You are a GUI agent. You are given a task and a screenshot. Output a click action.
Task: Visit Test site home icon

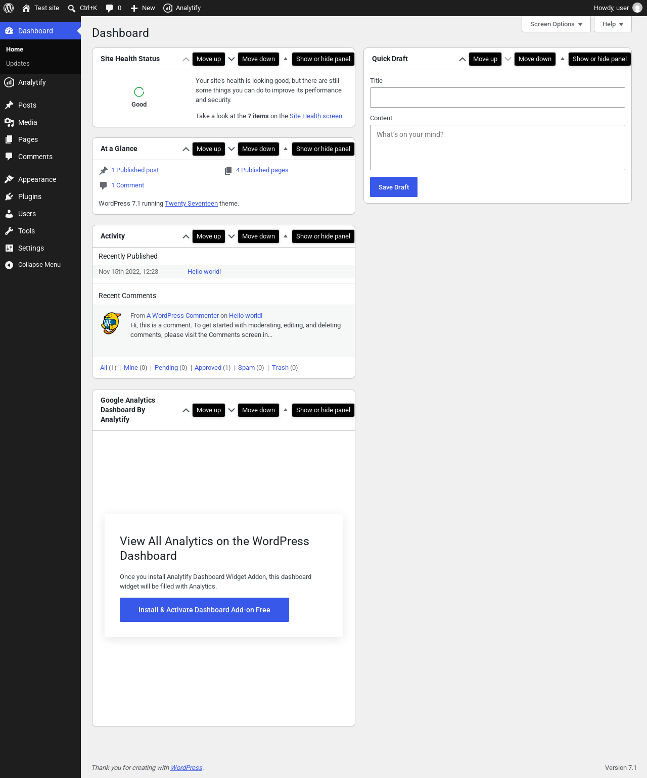[26, 8]
